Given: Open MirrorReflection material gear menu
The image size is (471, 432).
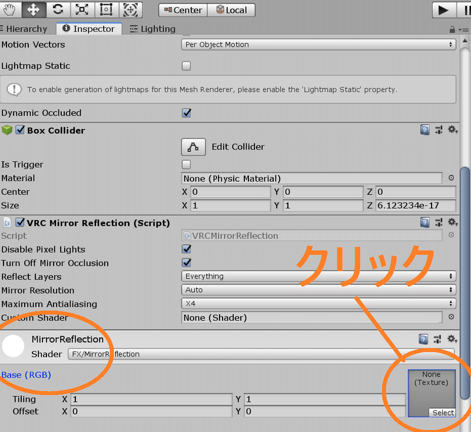Looking at the screenshot, I should tap(452, 339).
